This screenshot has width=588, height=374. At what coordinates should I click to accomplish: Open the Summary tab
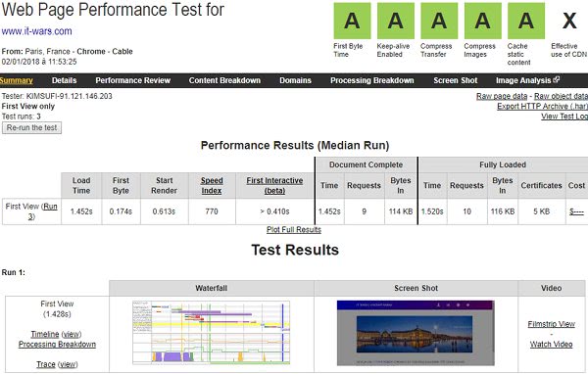point(16,80)
